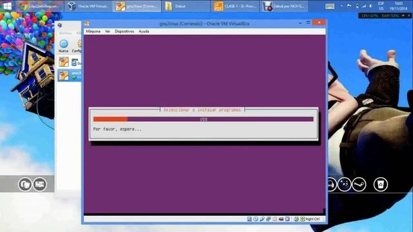Click the recycle bin desktop dock icon
Screen dimensions: 413x232
(x=380, y=184)
